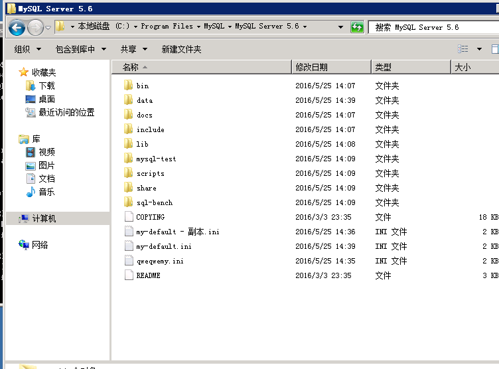Open the address bar history dropdown arrow
This screenshot has width=499, height=369.
(340, 27)
